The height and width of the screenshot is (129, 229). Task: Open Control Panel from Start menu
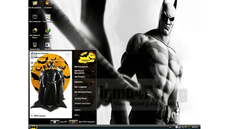[x=81, y=98]
